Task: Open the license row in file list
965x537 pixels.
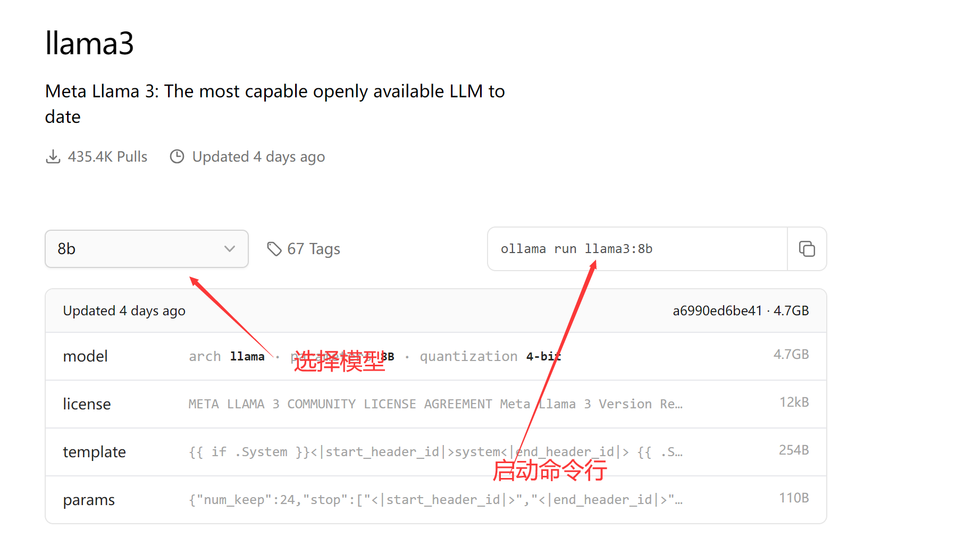Action: [x=436, y=404]
